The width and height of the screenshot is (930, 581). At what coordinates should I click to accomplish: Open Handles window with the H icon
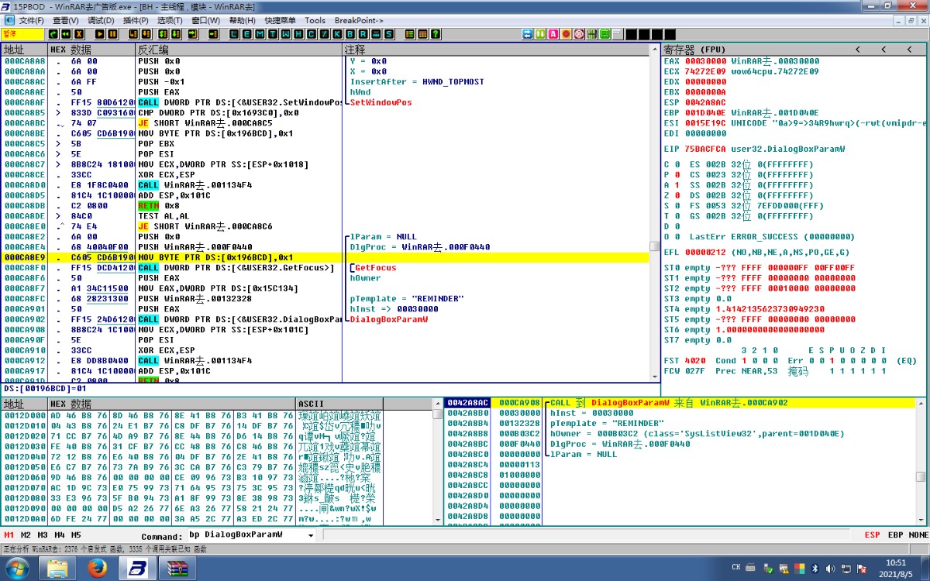(x=298, y=34)
